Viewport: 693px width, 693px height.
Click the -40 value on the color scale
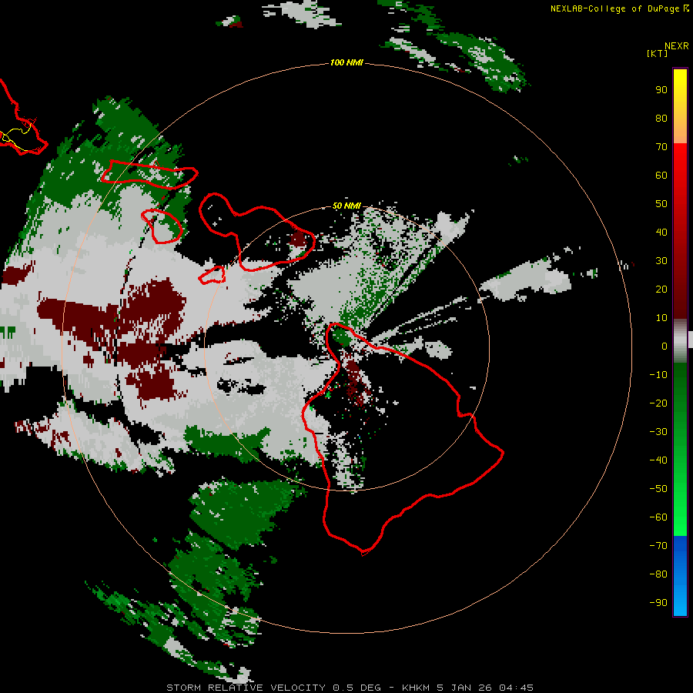pos(658,460)
